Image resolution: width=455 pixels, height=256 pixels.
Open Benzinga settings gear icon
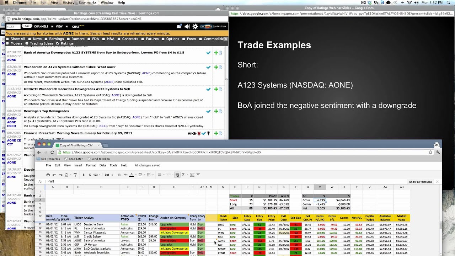coord(195,26)
